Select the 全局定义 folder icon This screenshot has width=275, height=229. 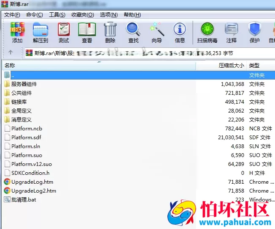[x=7, y=111]
